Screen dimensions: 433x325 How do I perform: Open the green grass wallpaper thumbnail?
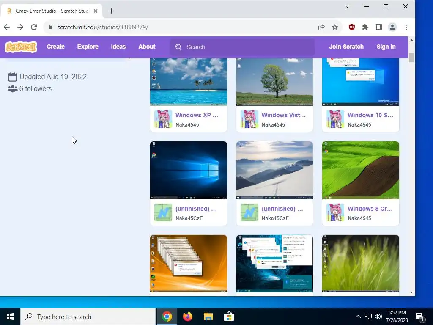coord(360,264)
